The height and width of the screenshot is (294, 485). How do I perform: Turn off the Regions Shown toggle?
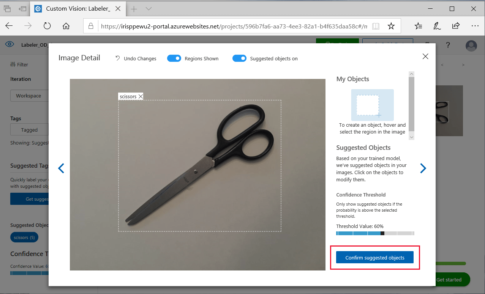[174, 58]
